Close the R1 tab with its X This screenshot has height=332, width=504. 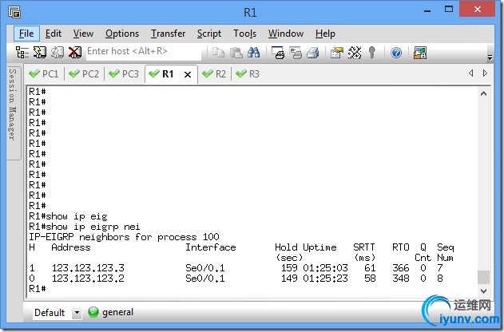pos(188,75)
